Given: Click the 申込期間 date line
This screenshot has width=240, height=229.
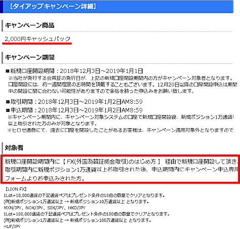Looking at the screenshot, I should [x=74, y=110].
